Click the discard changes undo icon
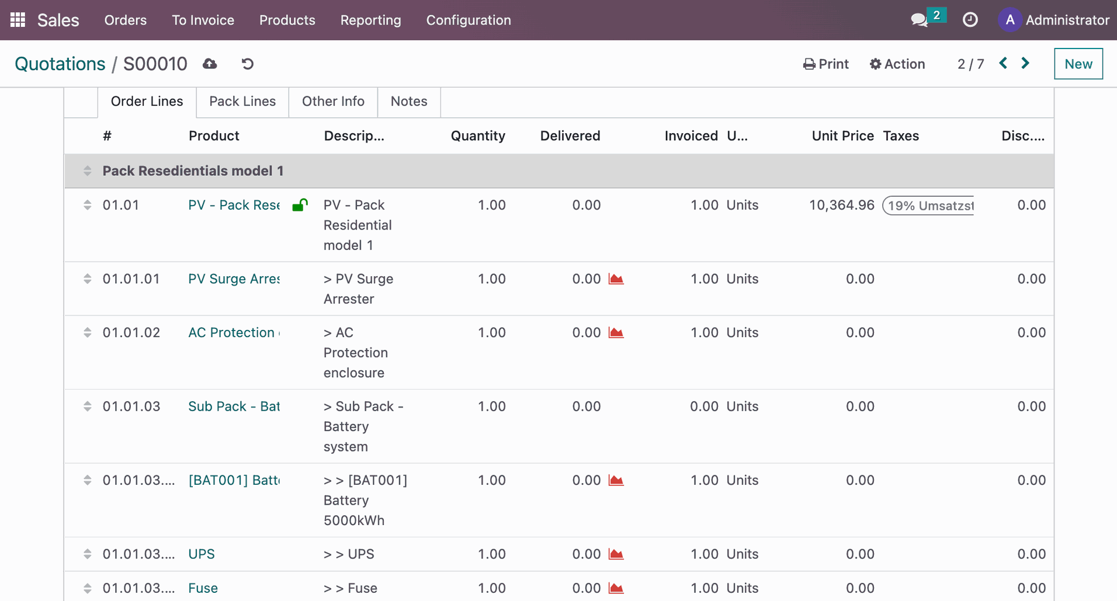The image size is (1117, 601). tap(248, 64)
